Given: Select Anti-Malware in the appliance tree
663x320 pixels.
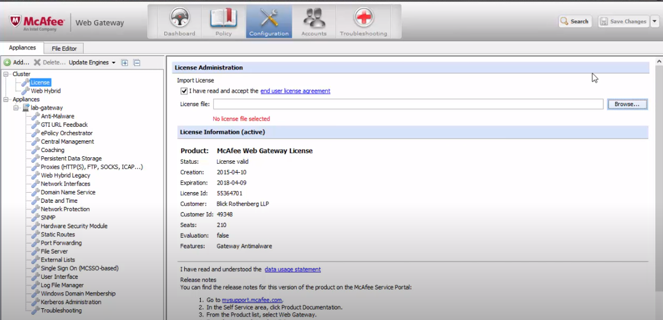Looking at the screenshot, I should 57,117.
